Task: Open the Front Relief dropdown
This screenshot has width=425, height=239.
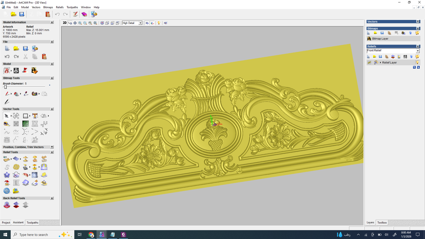Action: [x=418, y=51]
